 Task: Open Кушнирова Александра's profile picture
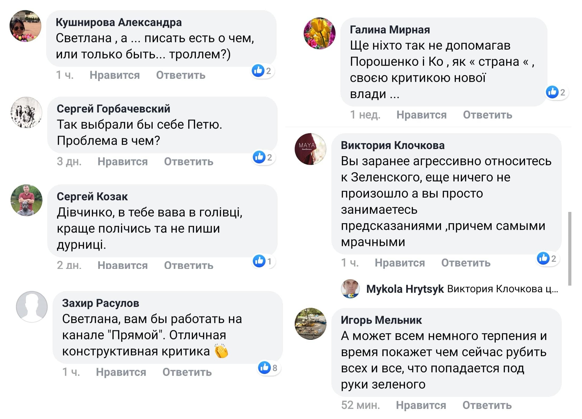(25, 26)
